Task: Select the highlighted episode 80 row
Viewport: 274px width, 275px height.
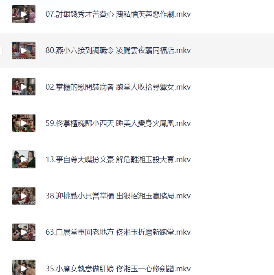Action: click(x=137, y=51)
